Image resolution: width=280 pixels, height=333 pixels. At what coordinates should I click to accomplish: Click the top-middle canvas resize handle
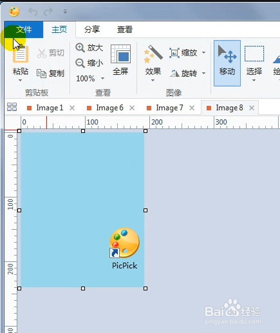(83, 131)
